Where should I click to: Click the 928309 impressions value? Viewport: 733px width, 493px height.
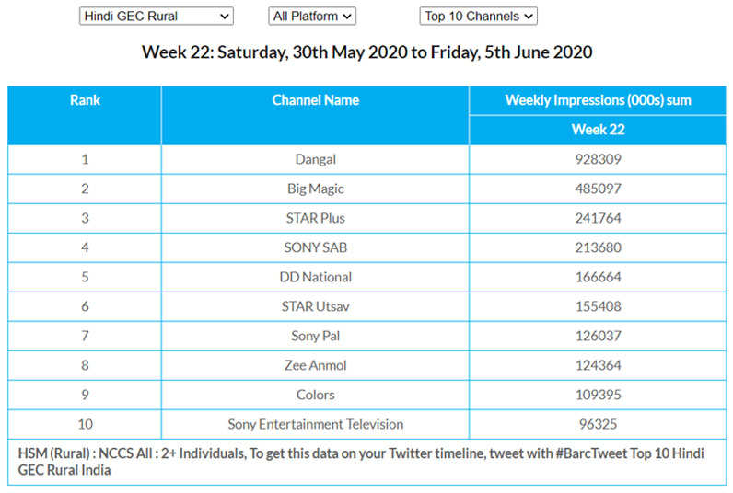point(598,159)
